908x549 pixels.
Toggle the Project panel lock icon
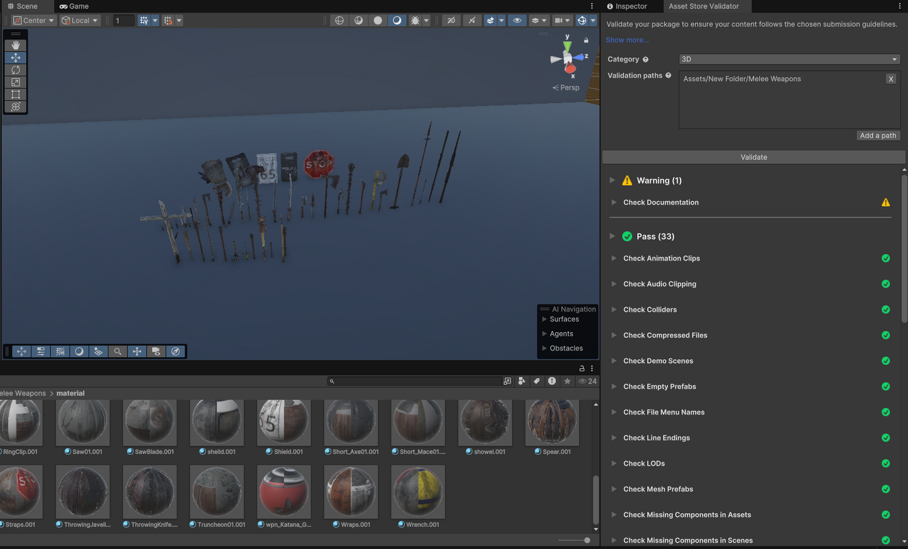[582, 369]
